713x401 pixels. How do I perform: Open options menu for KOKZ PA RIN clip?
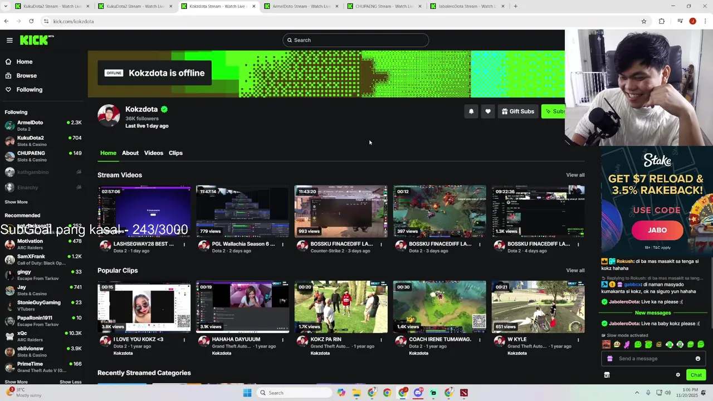(x=381, y=340)
